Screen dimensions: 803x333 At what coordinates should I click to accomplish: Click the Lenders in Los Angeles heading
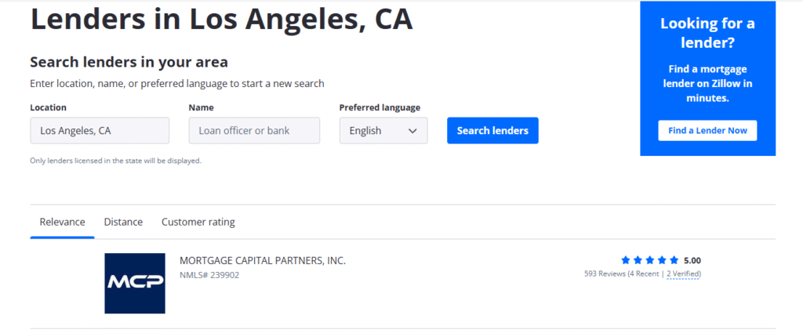tap(222, 20)
